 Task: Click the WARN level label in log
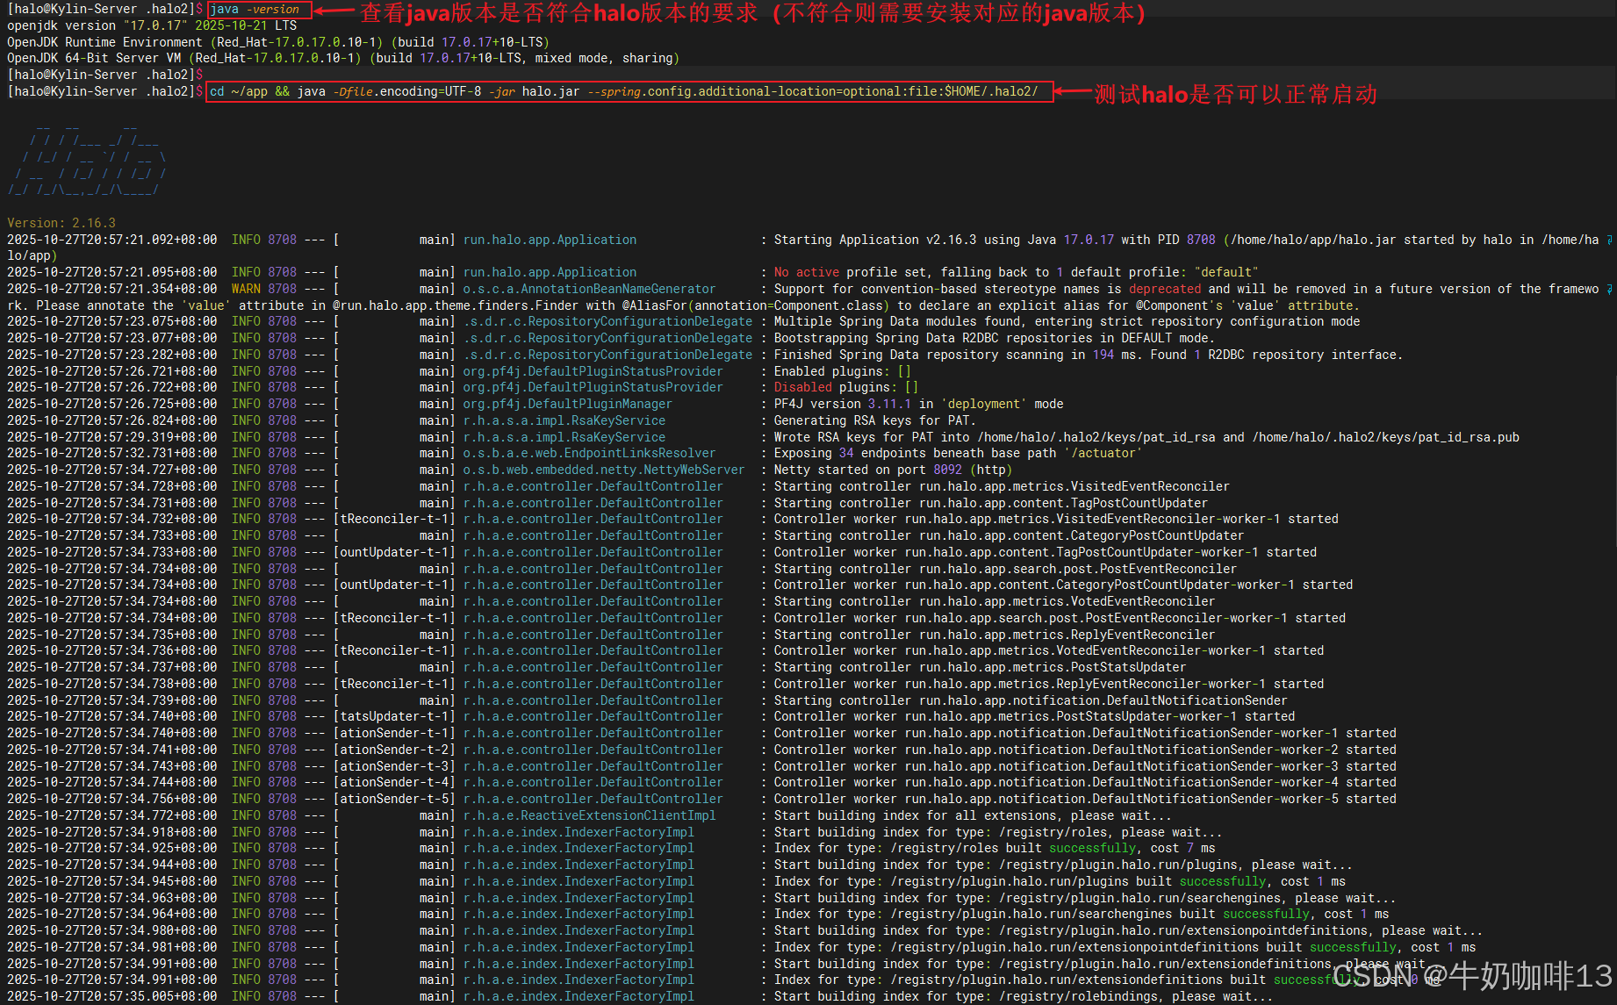tap(246, 289)
